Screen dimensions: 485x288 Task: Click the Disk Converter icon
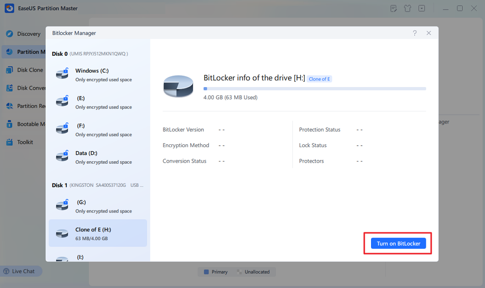10,88
